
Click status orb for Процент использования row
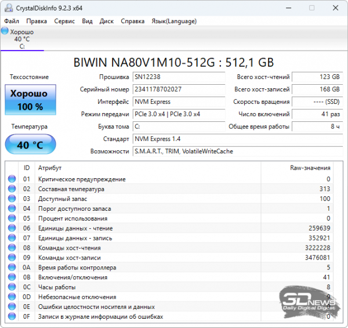[x=12, y=219]
